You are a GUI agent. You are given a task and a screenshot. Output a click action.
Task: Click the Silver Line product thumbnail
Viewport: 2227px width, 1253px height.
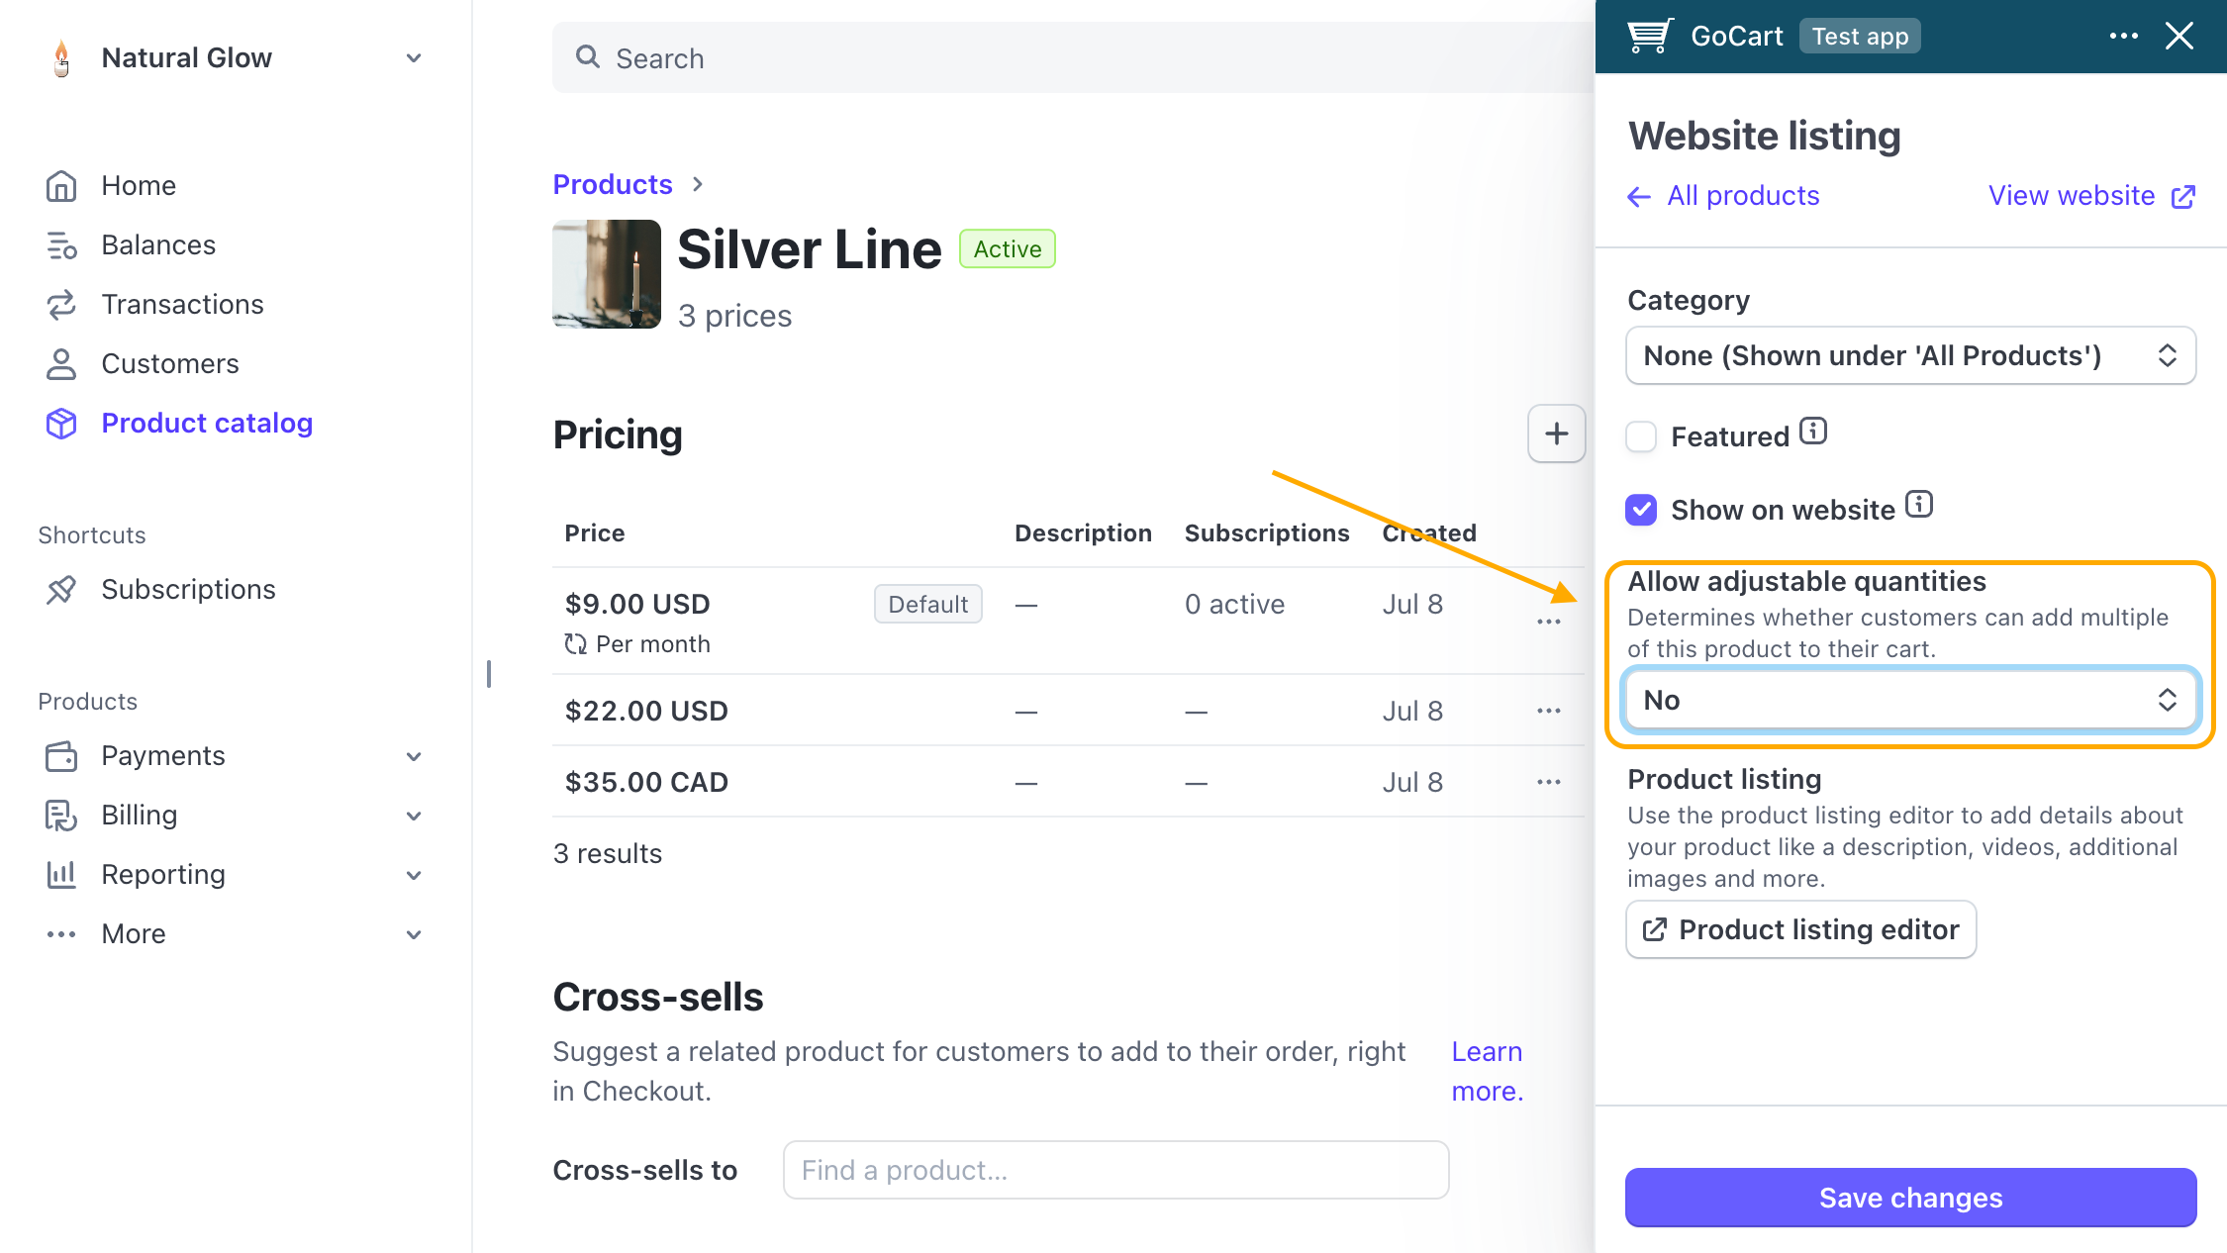[607, 274]
